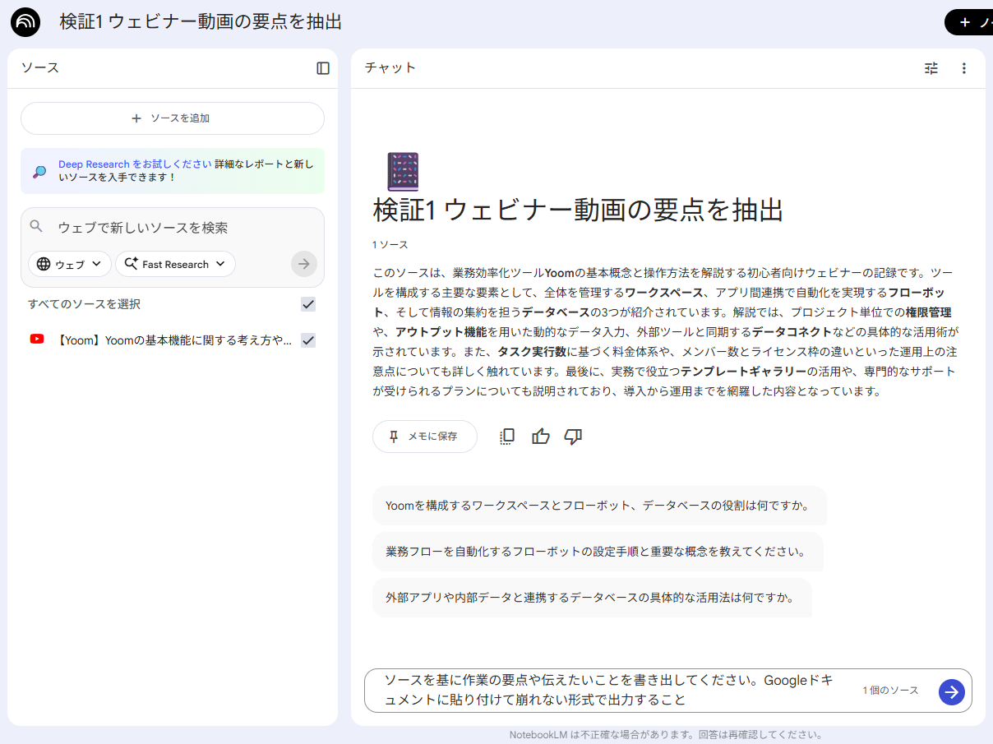Viewport: 993px width, 744px height.
Task: Collapse the sources panel via sidebar icon
Action: pos(323,68)
